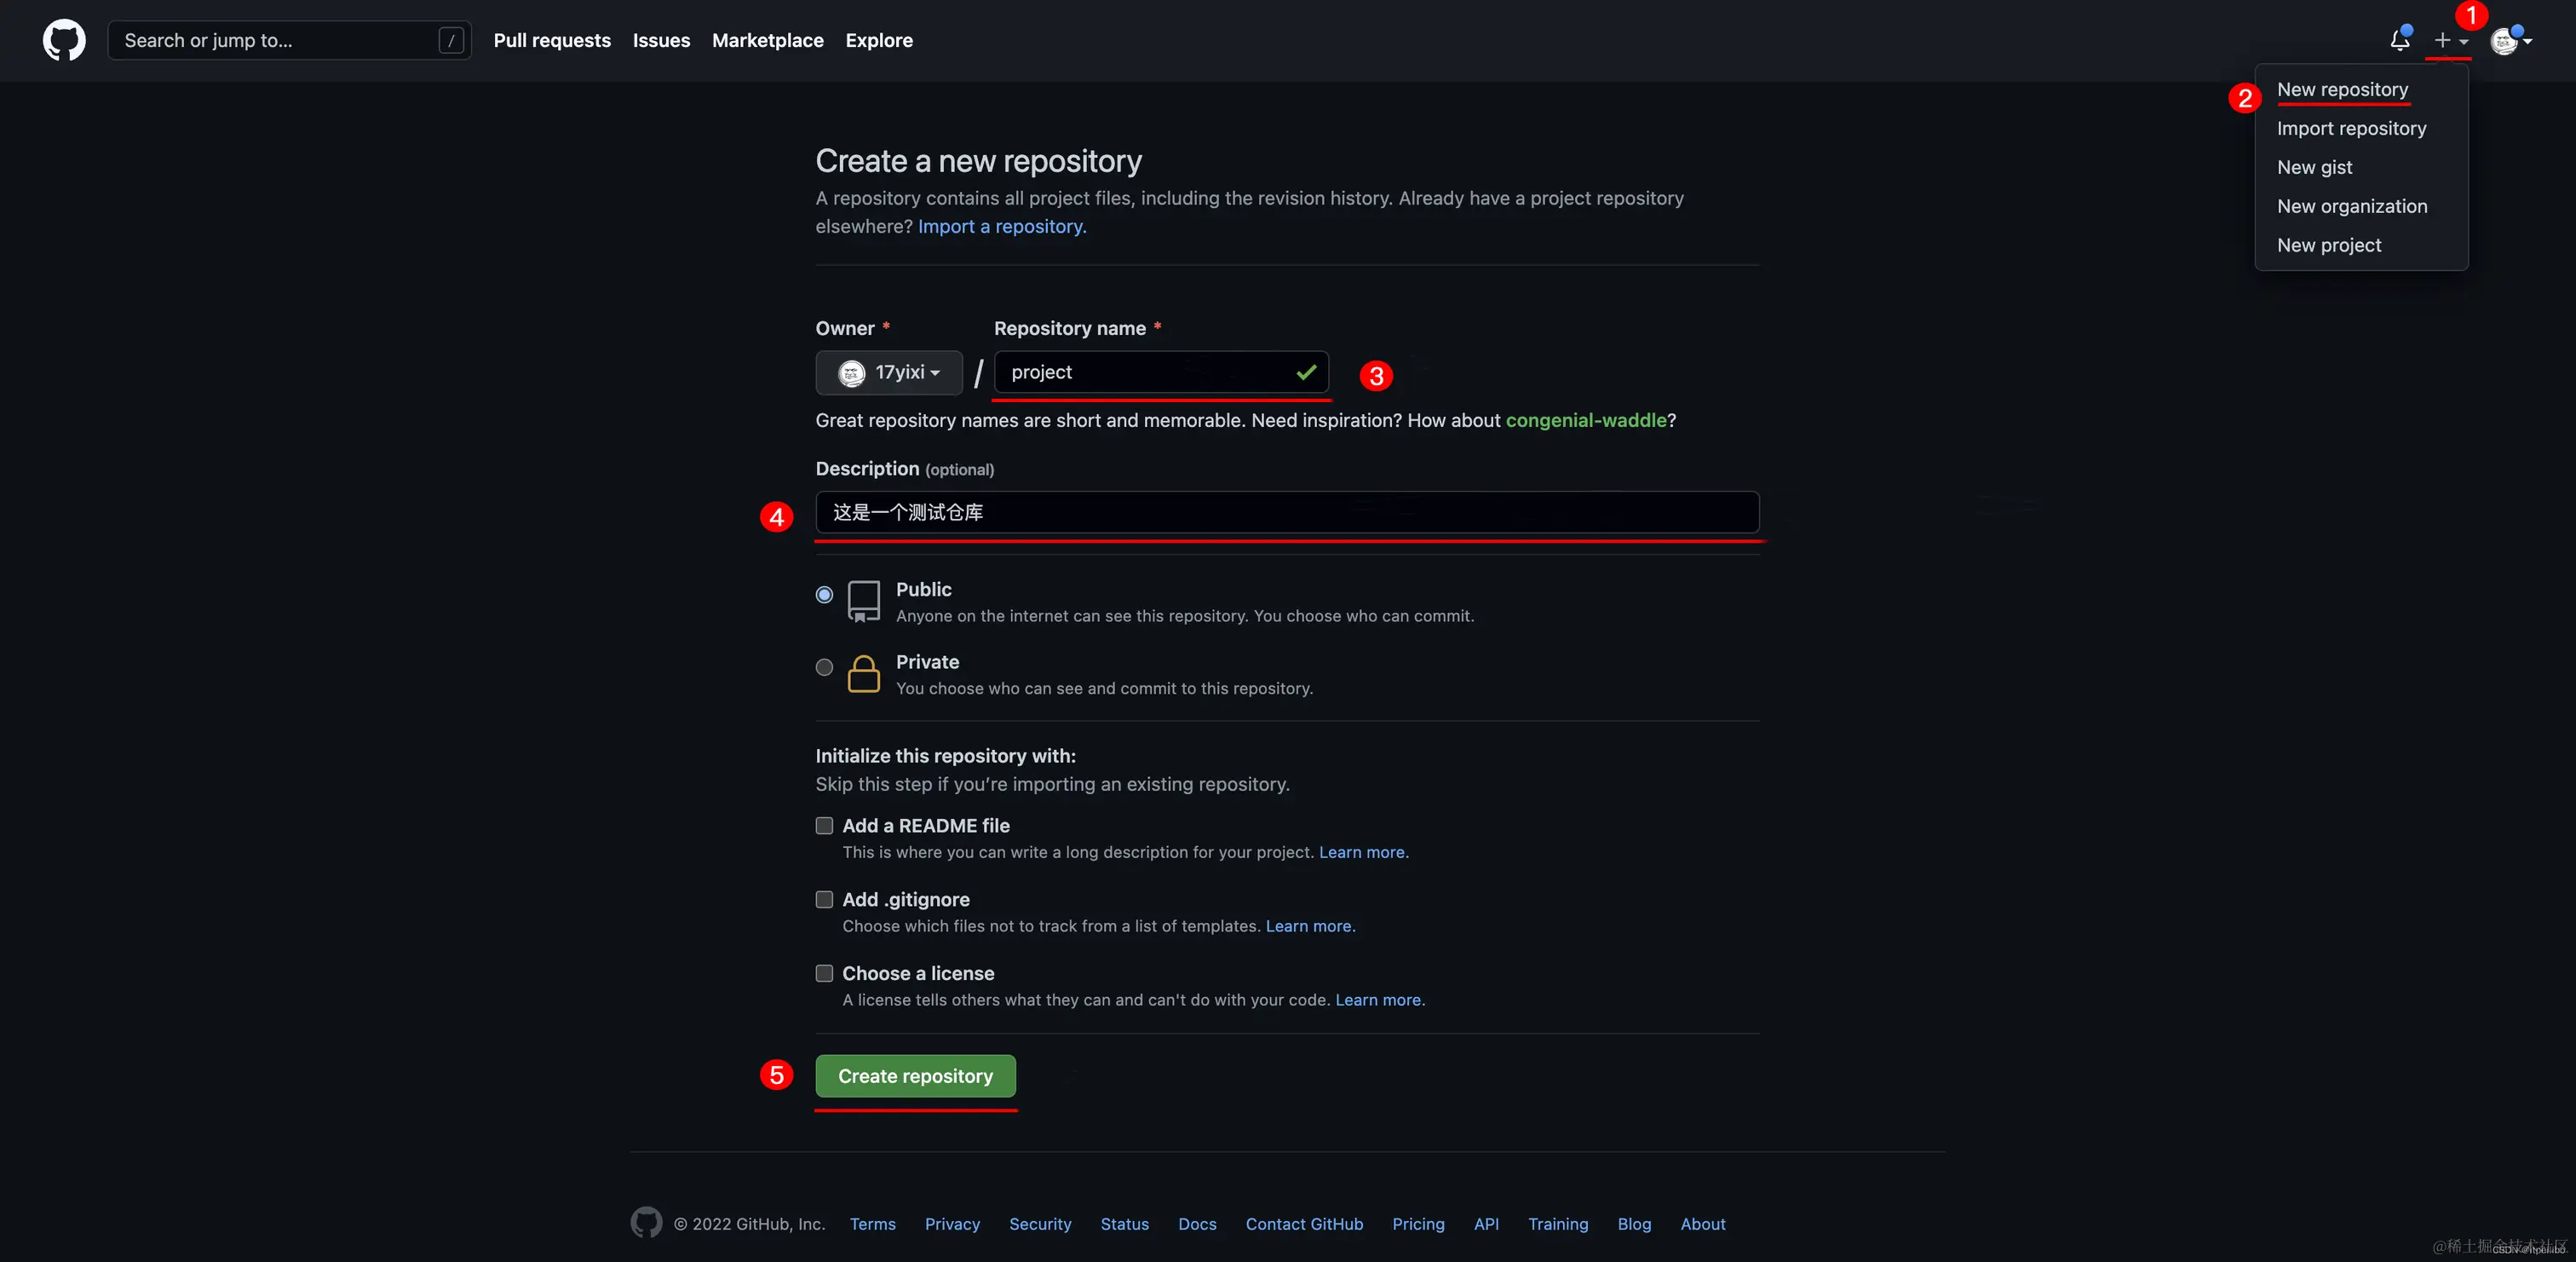Select the Private radio button

[x=824, y=667]
